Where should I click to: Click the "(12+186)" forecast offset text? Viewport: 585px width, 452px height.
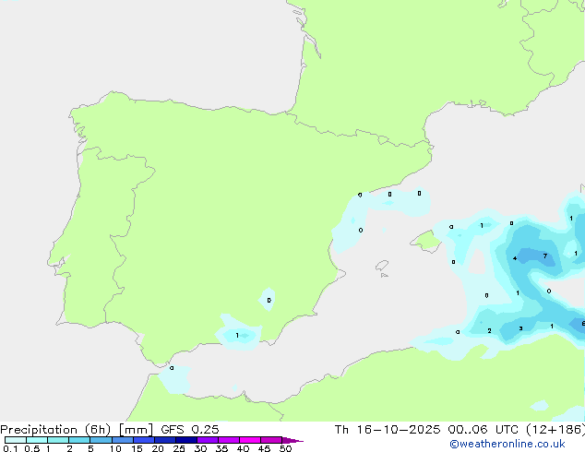555,430
